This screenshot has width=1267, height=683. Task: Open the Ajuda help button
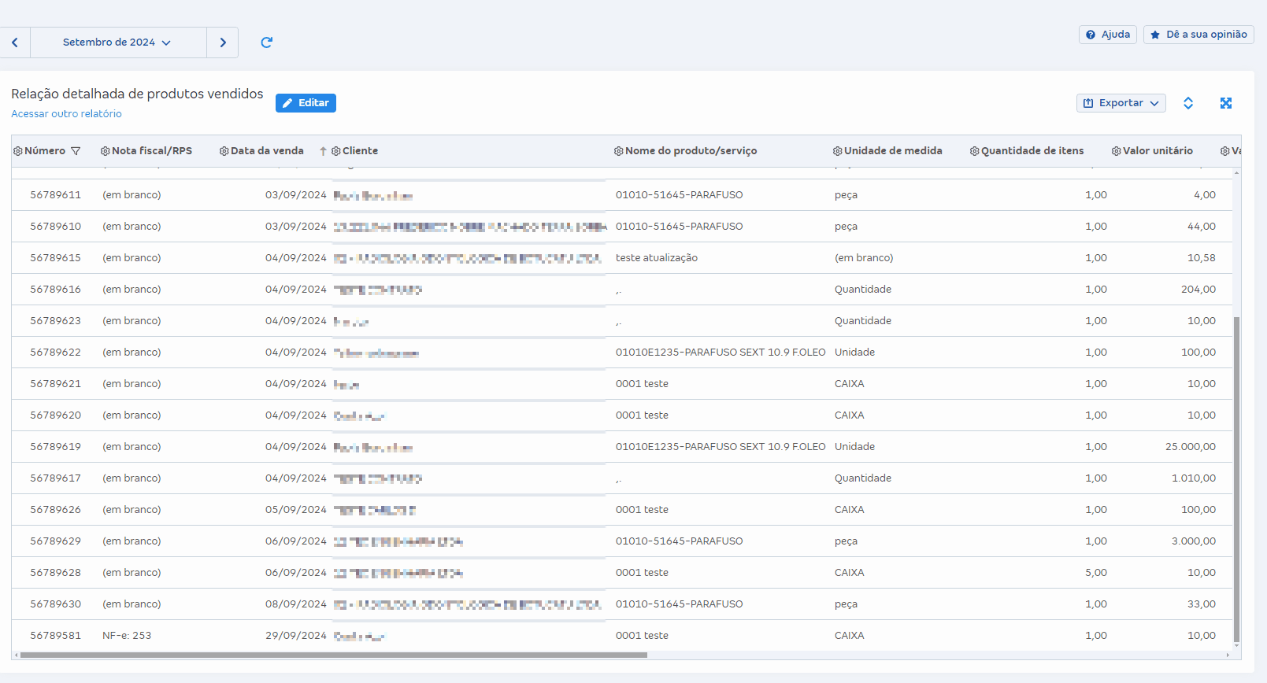point(1107,35)
